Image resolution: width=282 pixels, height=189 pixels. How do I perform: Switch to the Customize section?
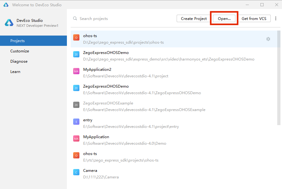click(20, 51)
